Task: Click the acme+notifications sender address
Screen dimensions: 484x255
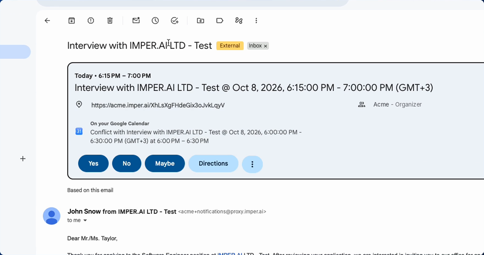Action: click(222, 212)
